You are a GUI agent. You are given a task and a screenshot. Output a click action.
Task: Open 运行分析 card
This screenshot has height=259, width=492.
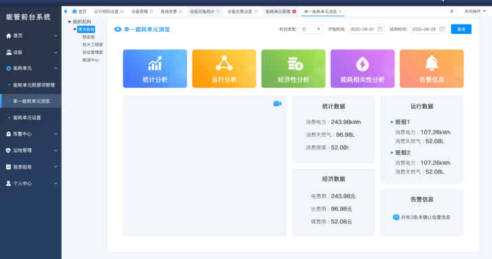click(x=224, y=68)
